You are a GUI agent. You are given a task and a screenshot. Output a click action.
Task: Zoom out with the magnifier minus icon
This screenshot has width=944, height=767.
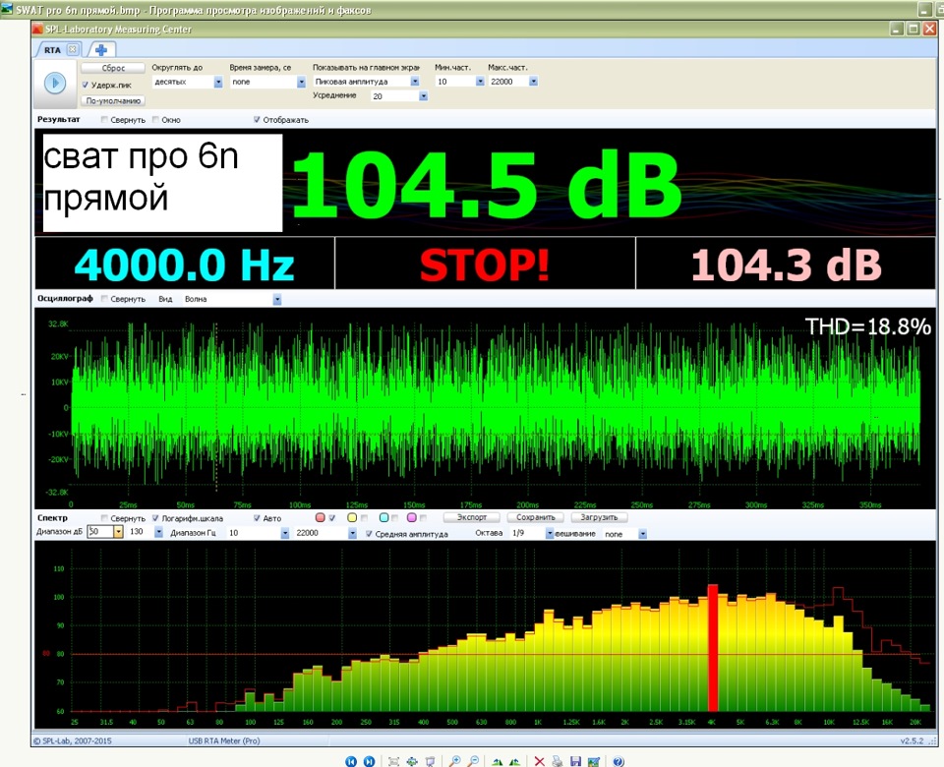click(x=473, y=761)
